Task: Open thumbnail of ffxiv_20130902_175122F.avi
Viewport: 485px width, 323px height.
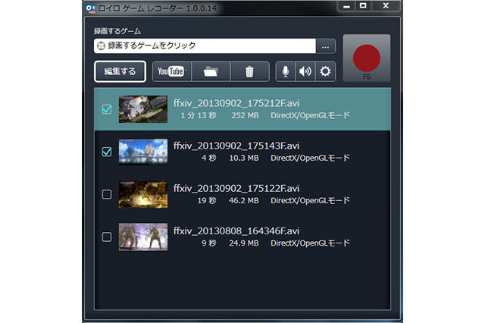Action: tap(143, 195)
